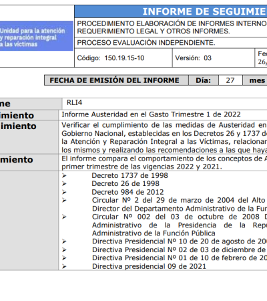Click 'Directiva Presidencial Nº 02 de 03 de diciembre'

pos(180,249)
